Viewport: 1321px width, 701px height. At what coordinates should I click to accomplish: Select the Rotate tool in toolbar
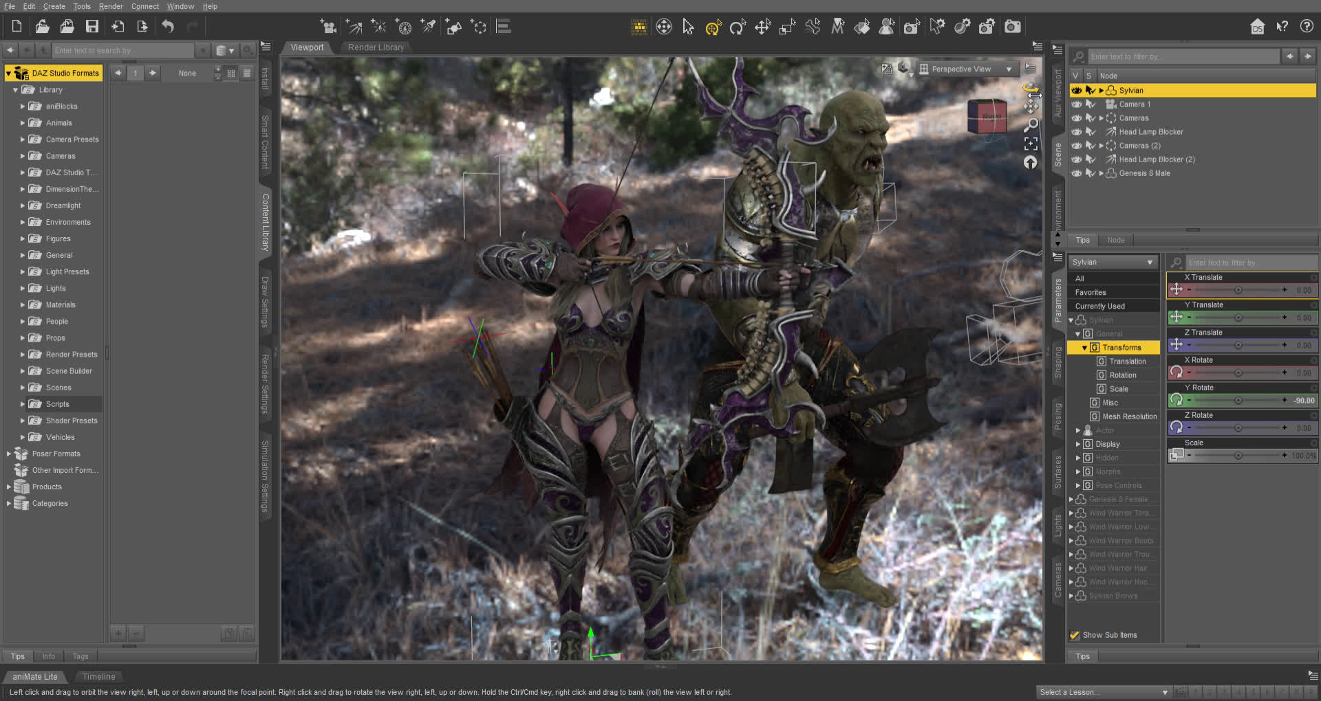[738, 27]
